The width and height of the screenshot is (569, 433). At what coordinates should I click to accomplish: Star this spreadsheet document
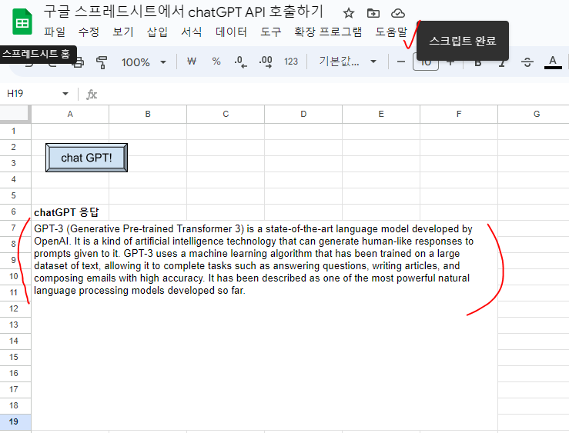(348, 13)
